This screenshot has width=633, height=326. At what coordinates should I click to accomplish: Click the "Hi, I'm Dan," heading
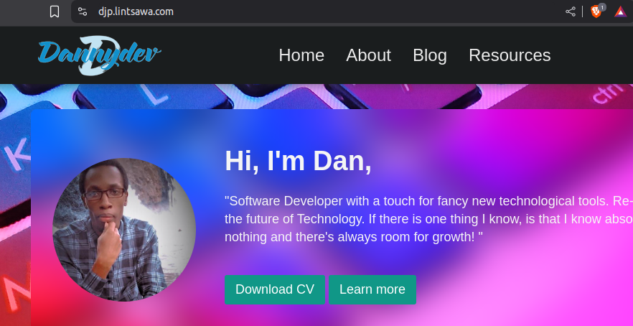coord(298,161)
